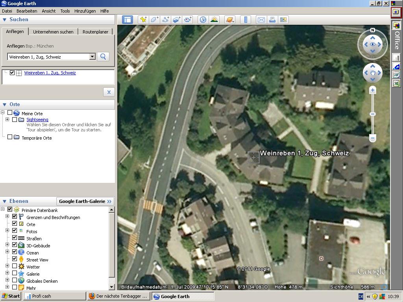This screenshot has width=403, height=302.
Task: Open the search address dropdown arrow
Action: (92, 57)
